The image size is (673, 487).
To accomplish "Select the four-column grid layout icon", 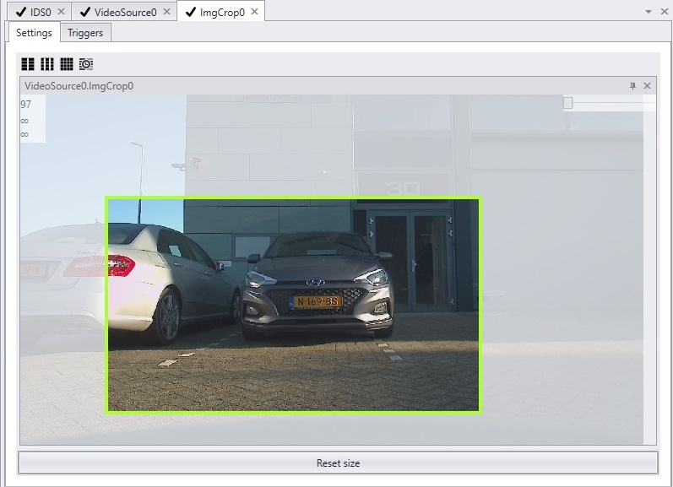I will tap(67, 64).
